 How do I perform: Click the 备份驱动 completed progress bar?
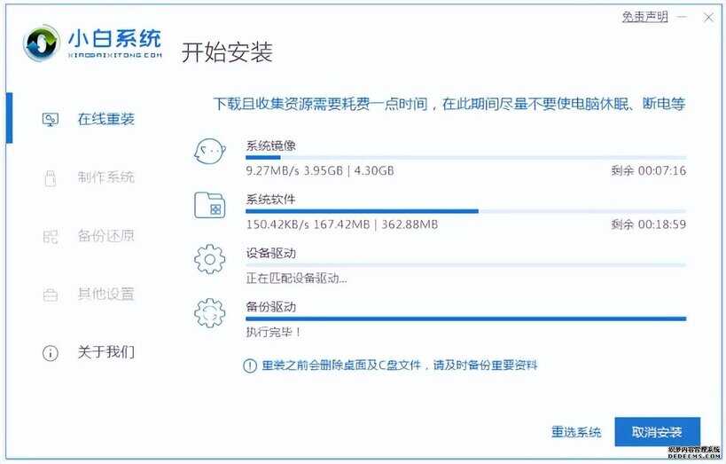465,319
